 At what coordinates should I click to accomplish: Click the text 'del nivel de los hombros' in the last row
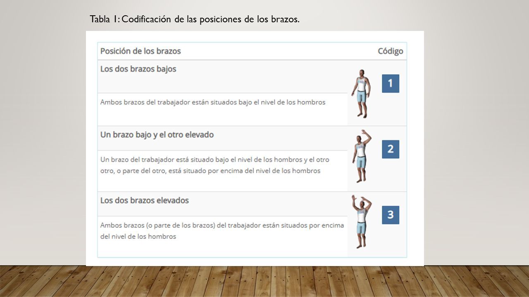(x=138, y=236)
